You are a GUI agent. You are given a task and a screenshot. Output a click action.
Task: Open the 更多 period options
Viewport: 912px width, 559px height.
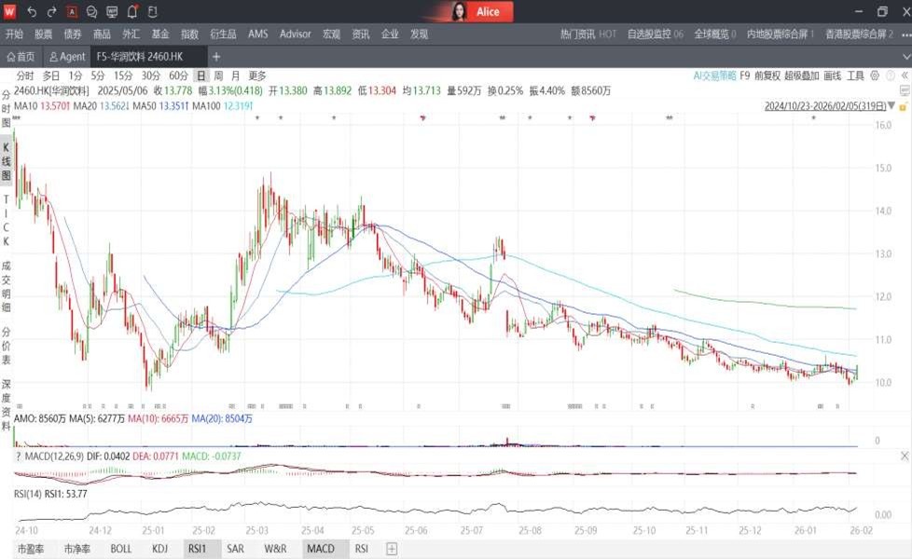[x=257, y=75]
